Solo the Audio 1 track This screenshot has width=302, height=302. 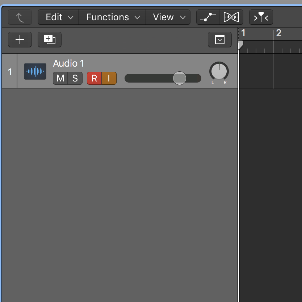pos(75,78)
